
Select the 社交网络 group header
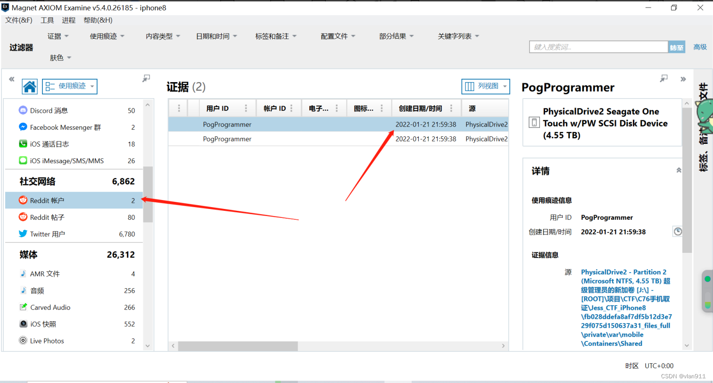click(74, 181)
